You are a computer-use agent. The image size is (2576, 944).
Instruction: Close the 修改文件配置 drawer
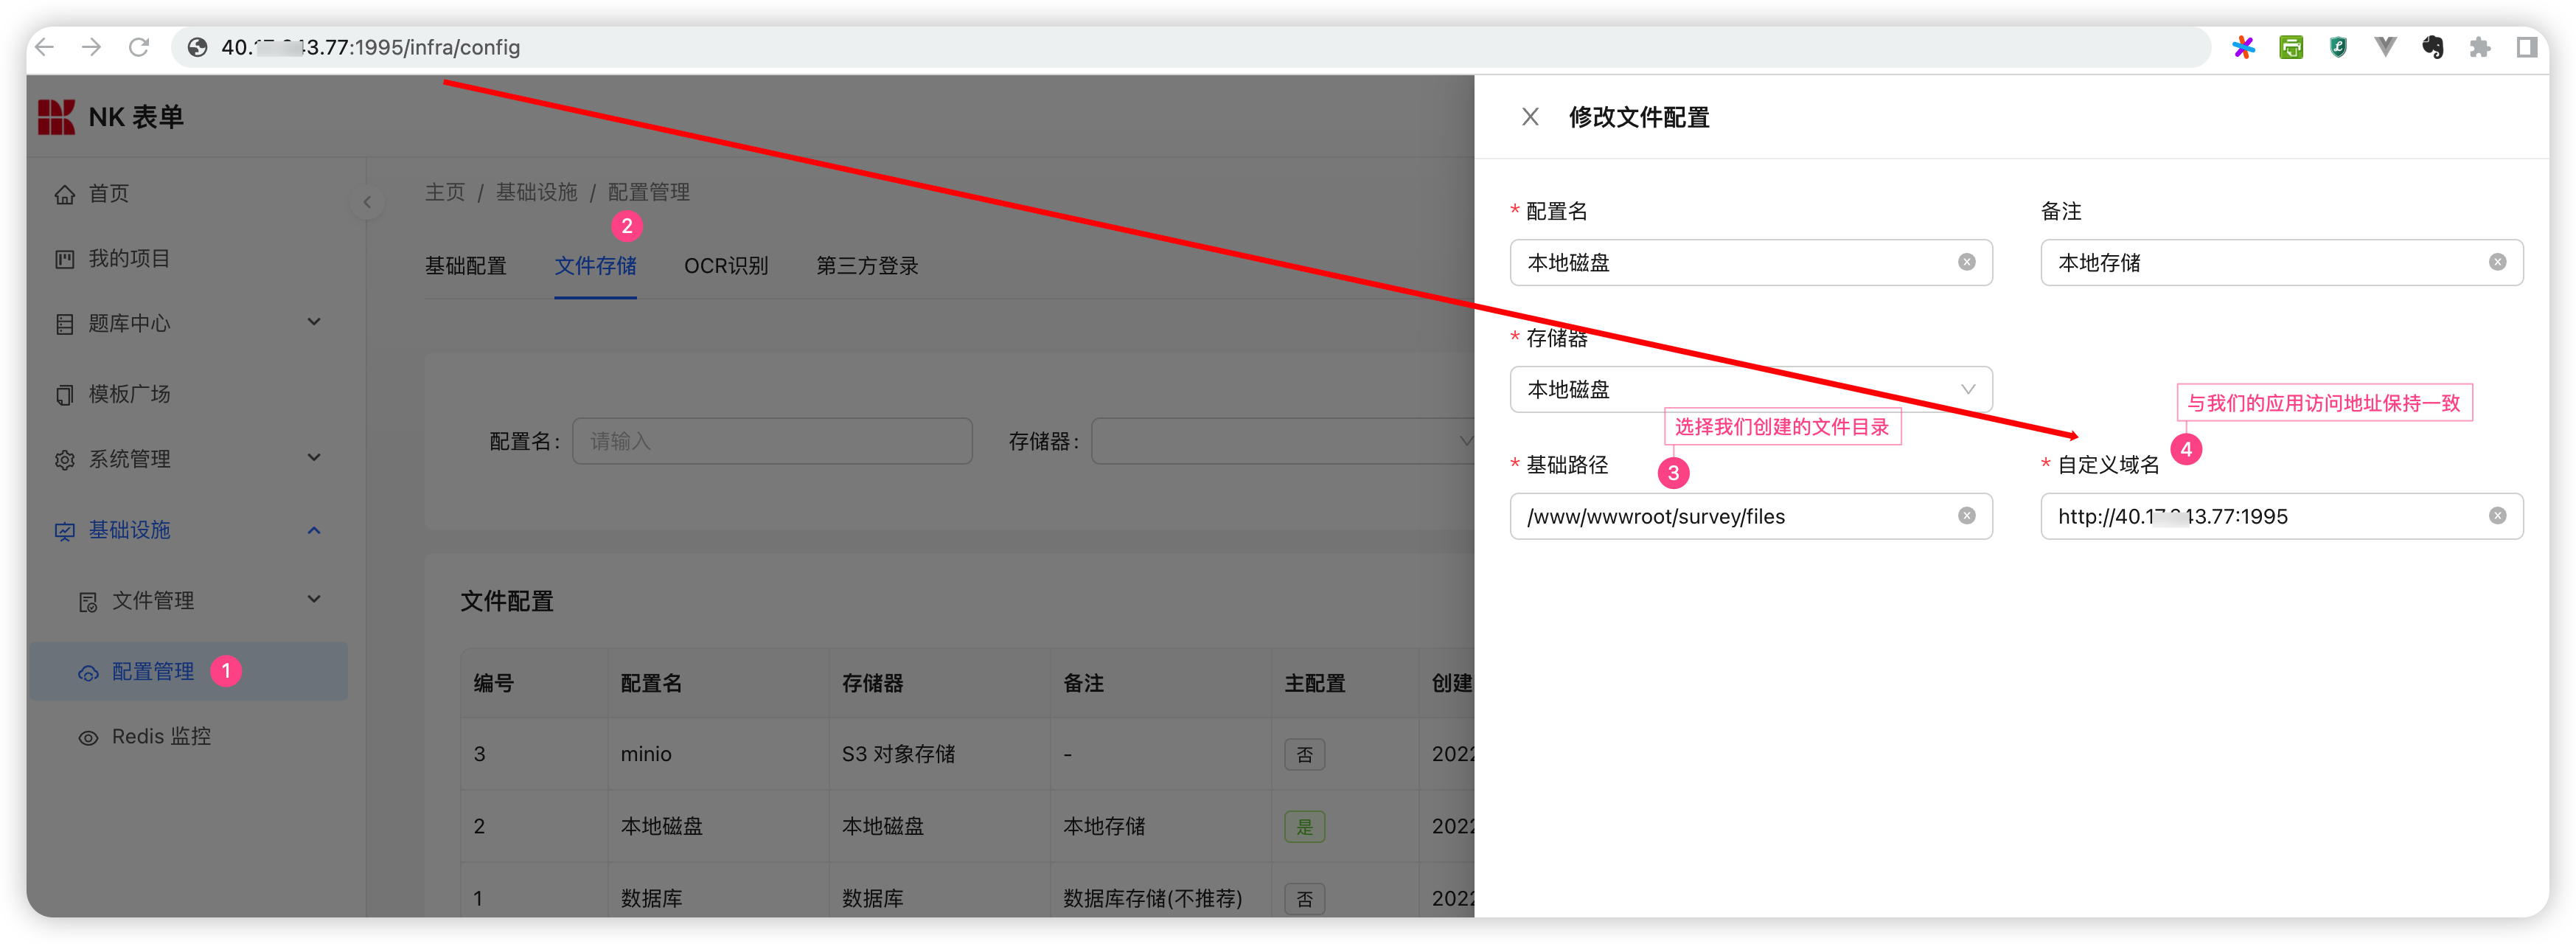pyautogui.click(x=1530, y=117)
